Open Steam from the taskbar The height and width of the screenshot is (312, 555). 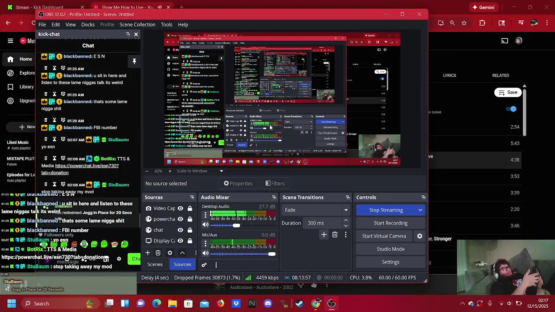tap(299, 304)
